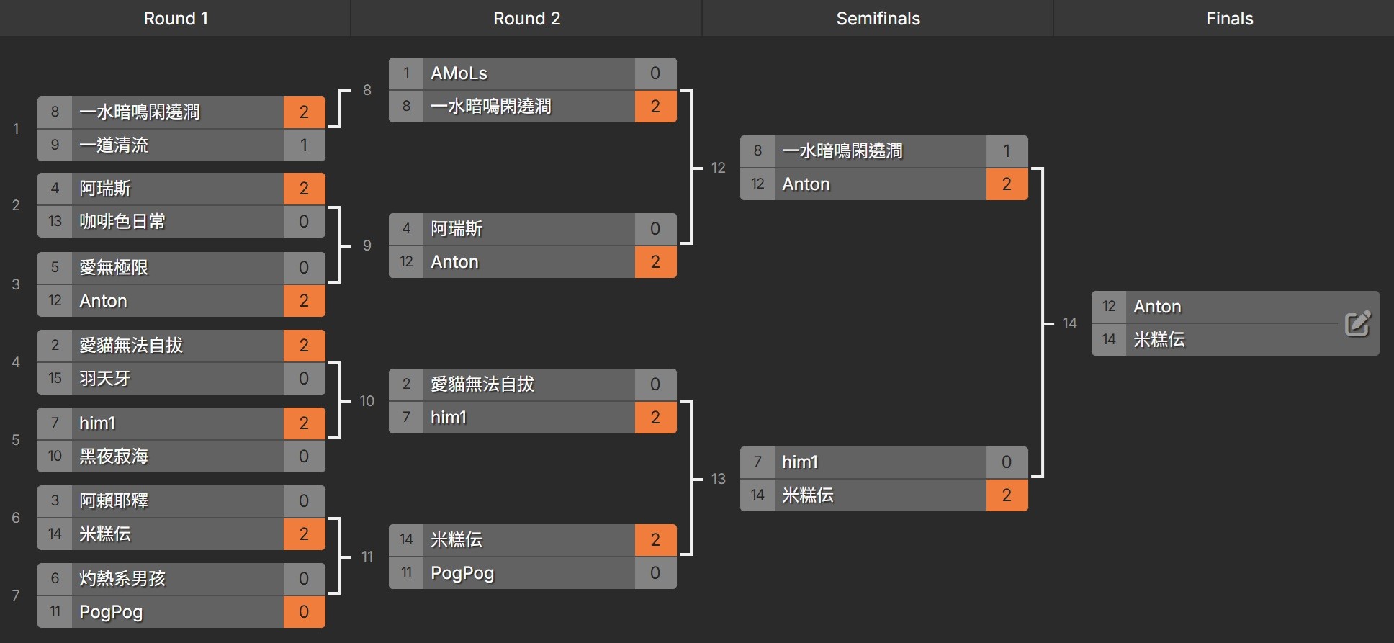1394x643 pixels.
Task: Select Anton in the Finals match
Action: 1157,307
